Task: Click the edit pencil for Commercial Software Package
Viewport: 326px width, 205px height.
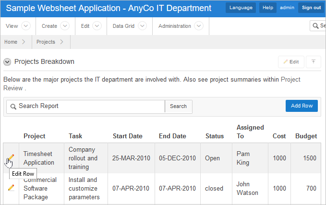Action: [11, 188]
